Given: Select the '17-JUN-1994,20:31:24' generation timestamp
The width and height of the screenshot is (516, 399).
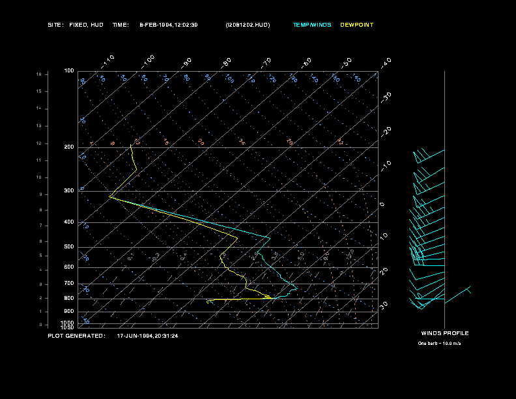Looking at the screenshot, I should point(147,336).
